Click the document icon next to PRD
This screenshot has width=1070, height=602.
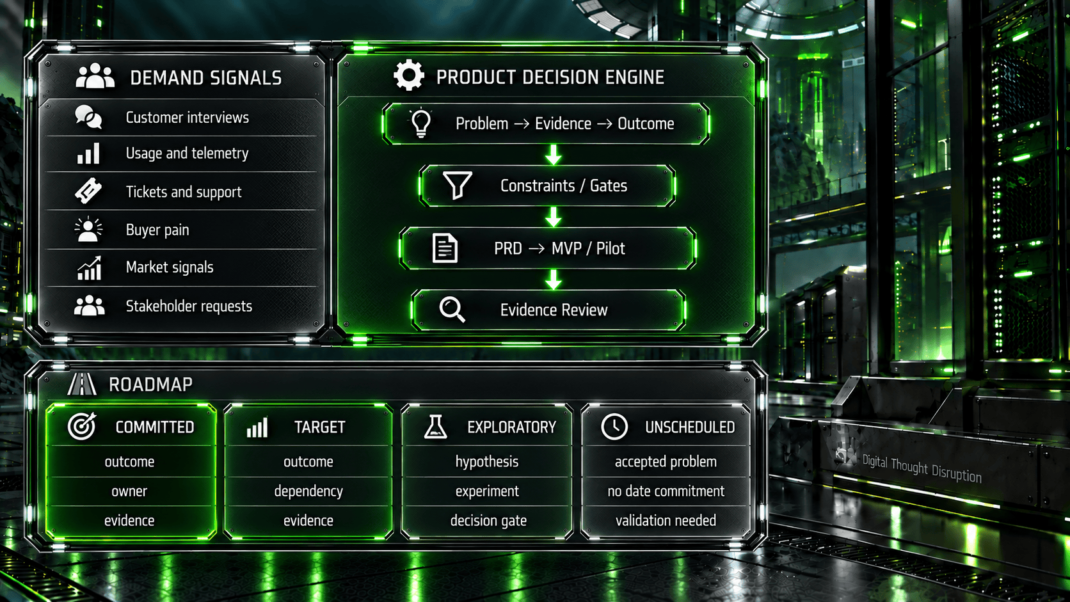pos(445,248)
